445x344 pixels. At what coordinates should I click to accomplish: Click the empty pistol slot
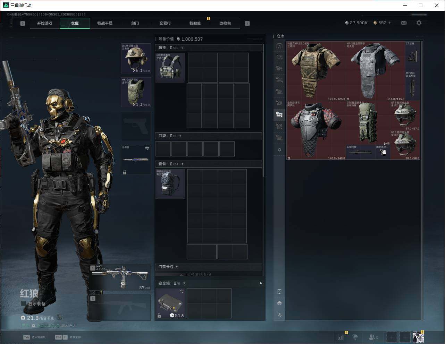136,126
